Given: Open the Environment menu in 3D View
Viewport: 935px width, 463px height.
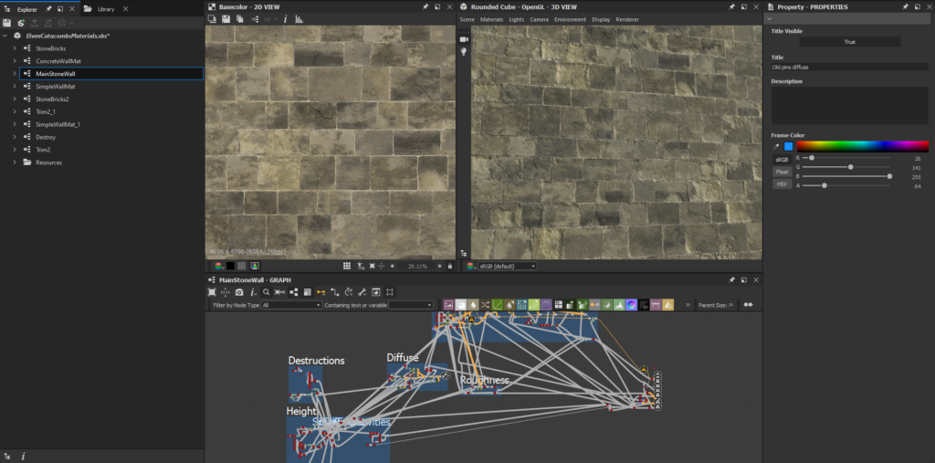Looking at the screenshot, I should pyautogui.click(x=570, y=19).
